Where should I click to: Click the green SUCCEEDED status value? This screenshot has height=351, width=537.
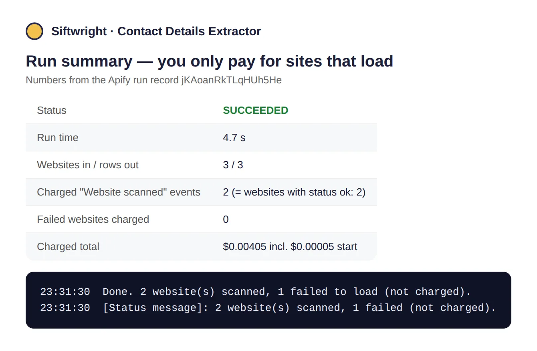255,110
